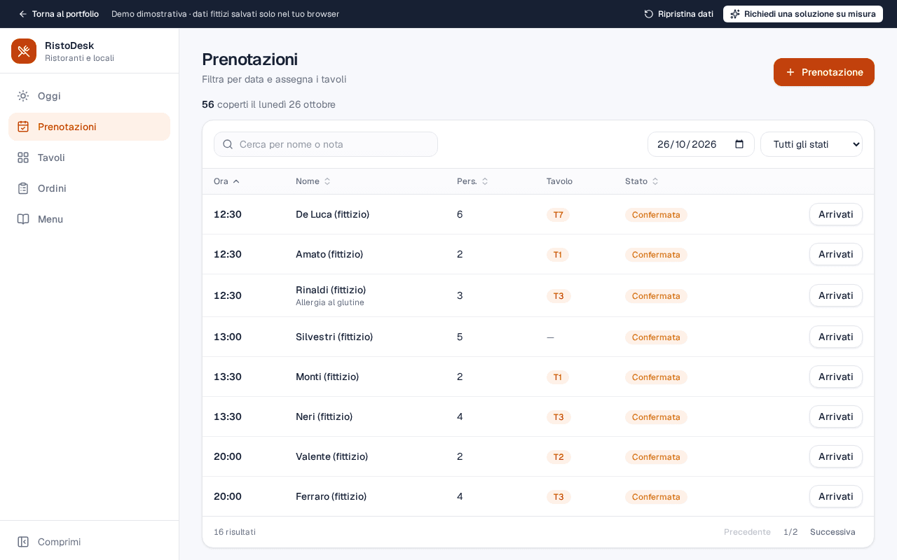Click the Tavoli grid icon
This screenshot has width=897, height=560.
click(x=23, y=157)
